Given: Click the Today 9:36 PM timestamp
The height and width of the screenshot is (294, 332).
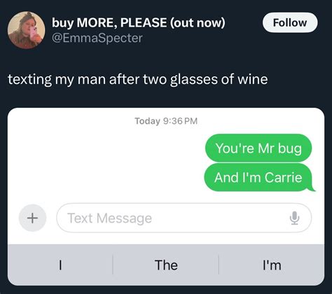Looking at the screenshot, I should [166, 121].
